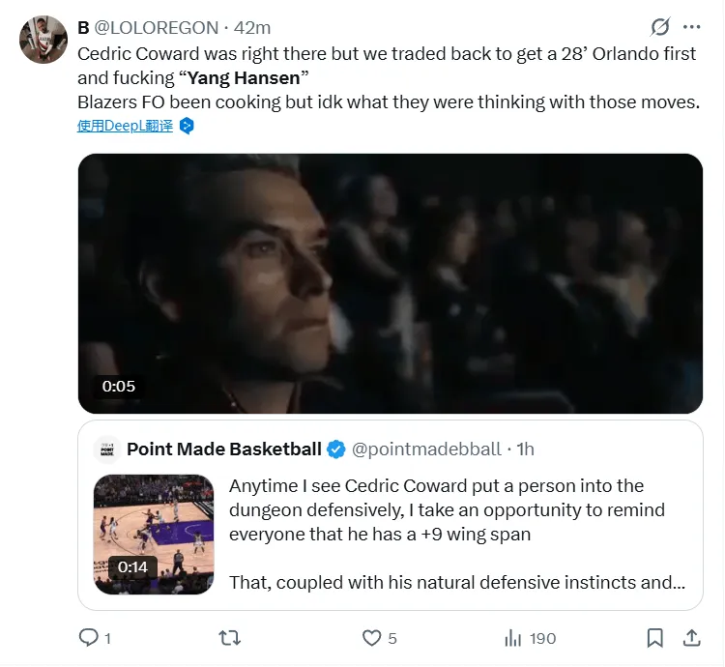
Task: Open the @LOLOREGON profile handle
Action: pyautogui.click(x=157, y=28)
